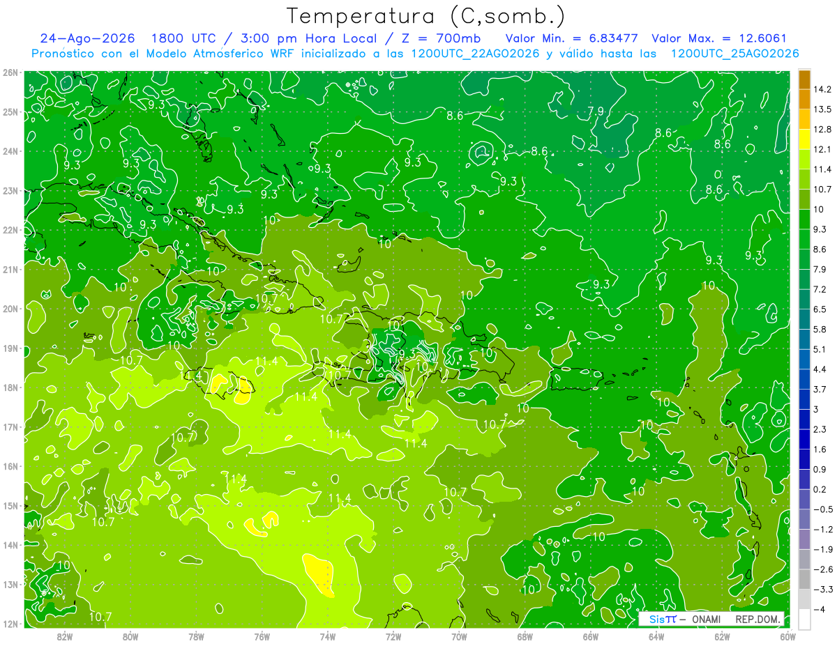Click "Valor Min. = 6.83477" in the header
The image size is (837, 646).
[571, 38]
